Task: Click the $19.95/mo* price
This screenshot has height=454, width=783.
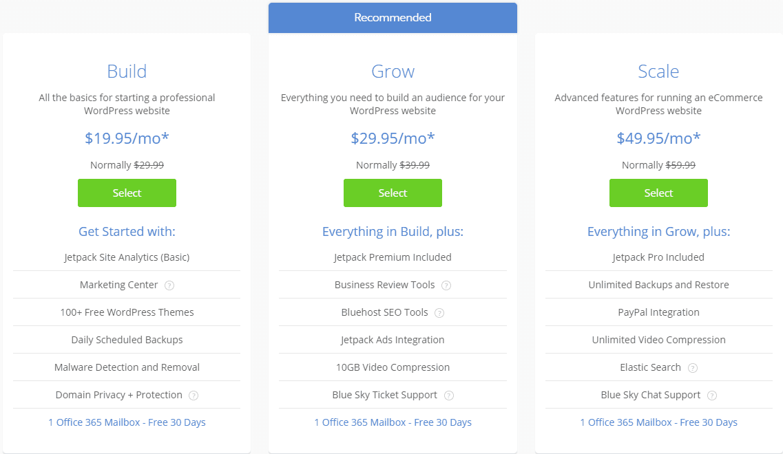Action: point(127,138)
